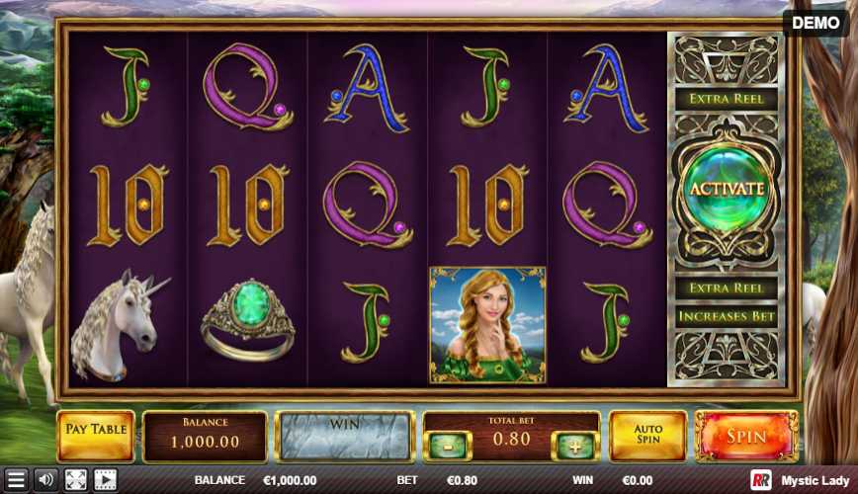Click the DEMO badge
Screen dimensions: 858x494
click(x=815, y=23)
